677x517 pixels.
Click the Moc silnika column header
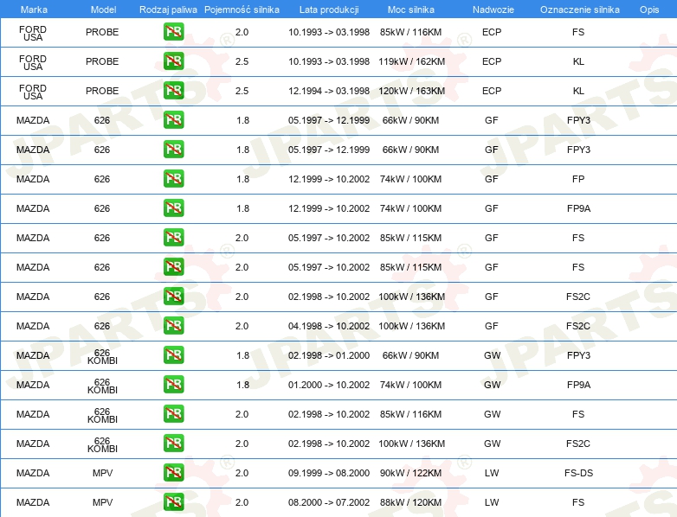coord(410,10)
